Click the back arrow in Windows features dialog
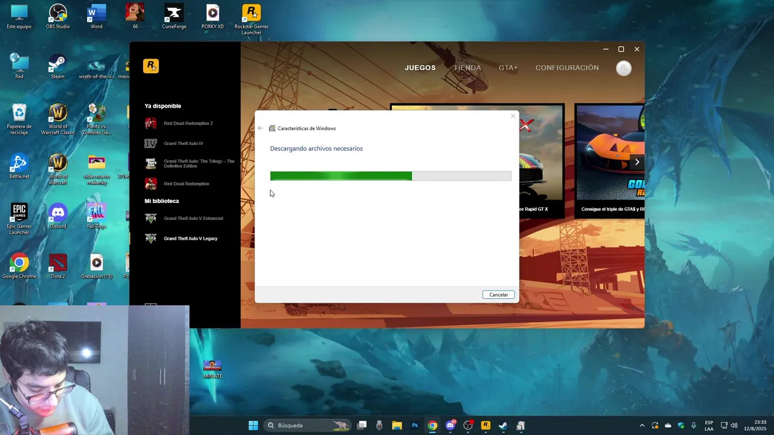 pyautogui.click(x=261, y=128)
